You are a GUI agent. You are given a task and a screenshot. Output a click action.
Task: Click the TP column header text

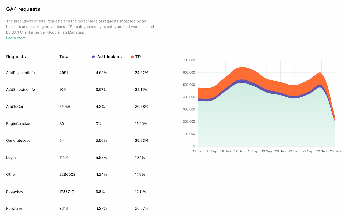[x=138, y=57]
